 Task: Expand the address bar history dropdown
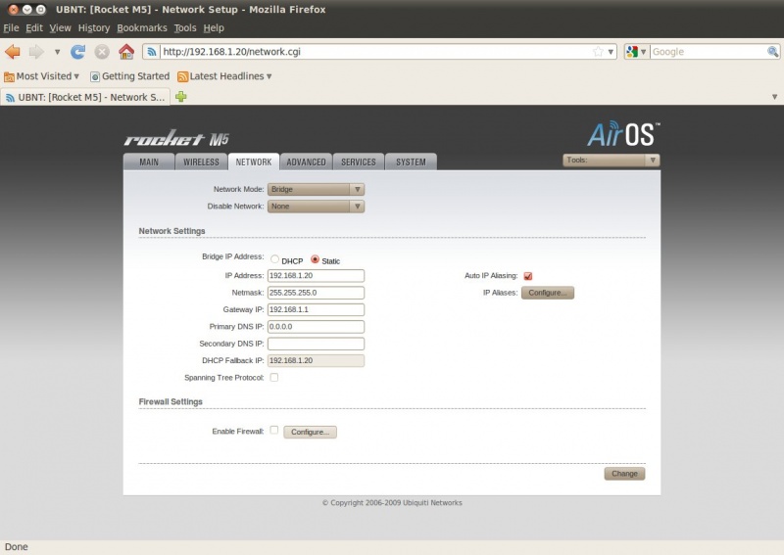point(611,52)
